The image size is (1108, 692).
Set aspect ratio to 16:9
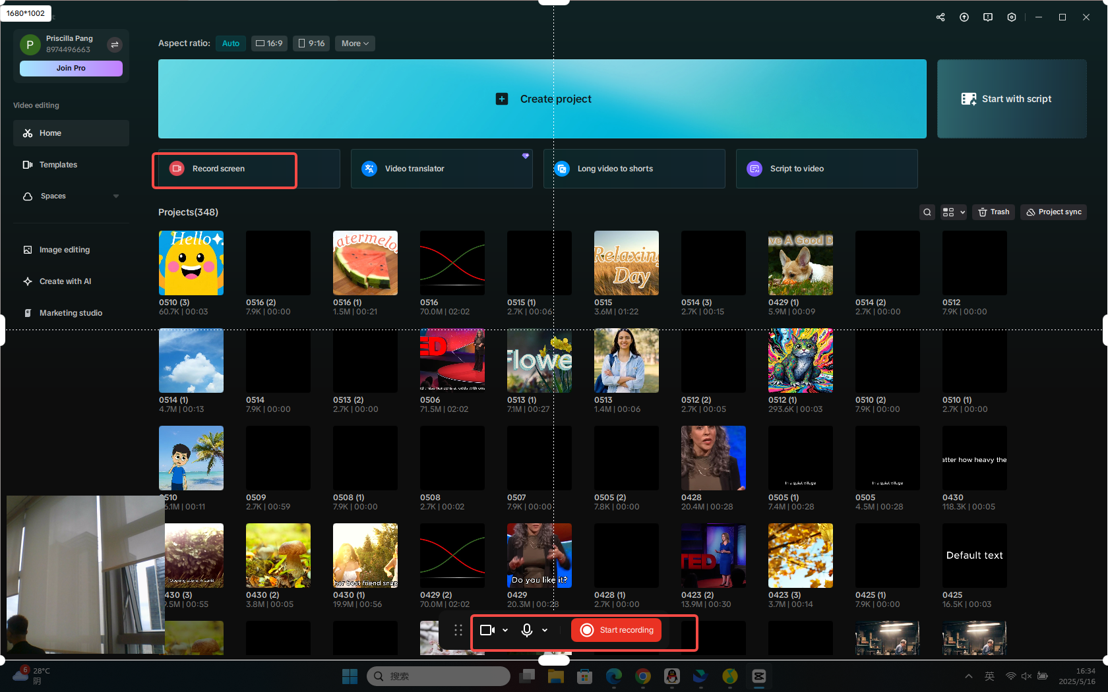(269, 43)
